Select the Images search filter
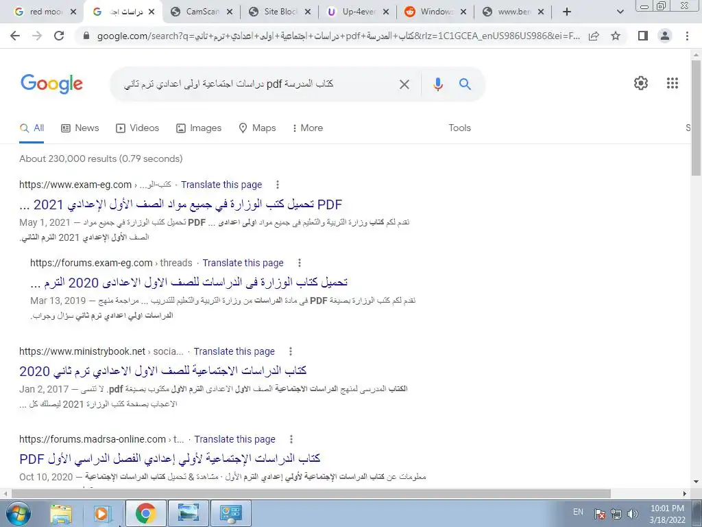Image resolution: width=702 pixels, height=527 pixels. [x=199, y=128]
